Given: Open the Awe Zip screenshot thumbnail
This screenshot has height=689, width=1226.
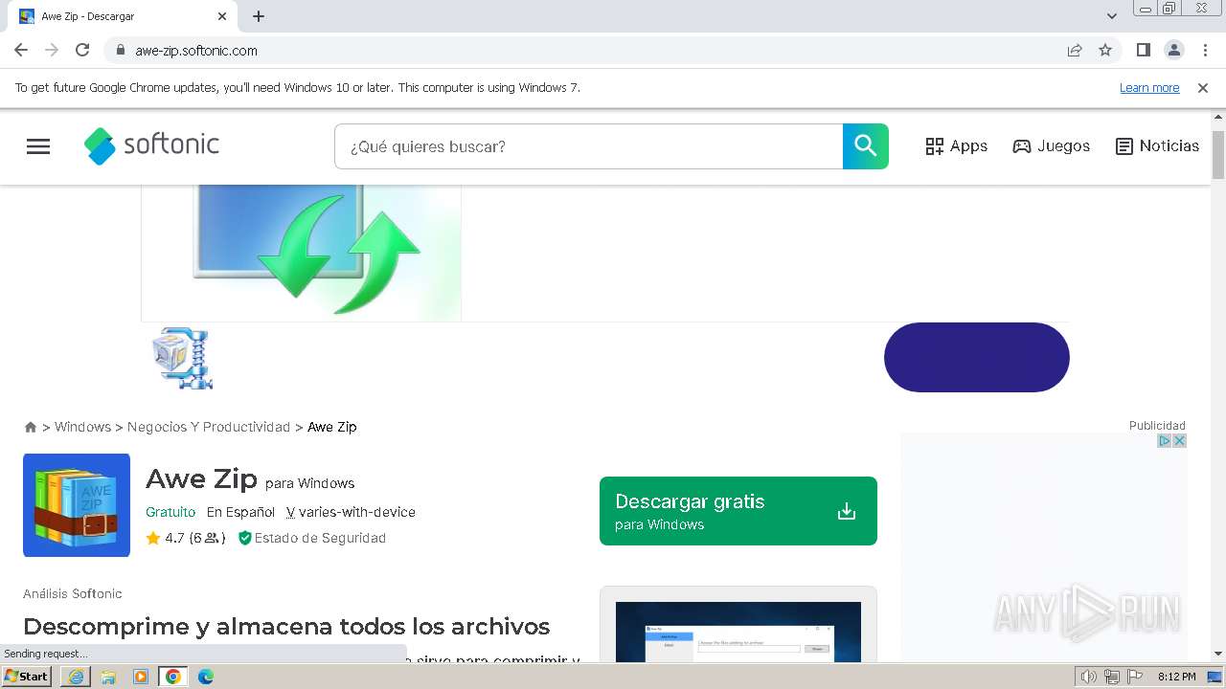Looking at the screenshot, I should point(738,632).
